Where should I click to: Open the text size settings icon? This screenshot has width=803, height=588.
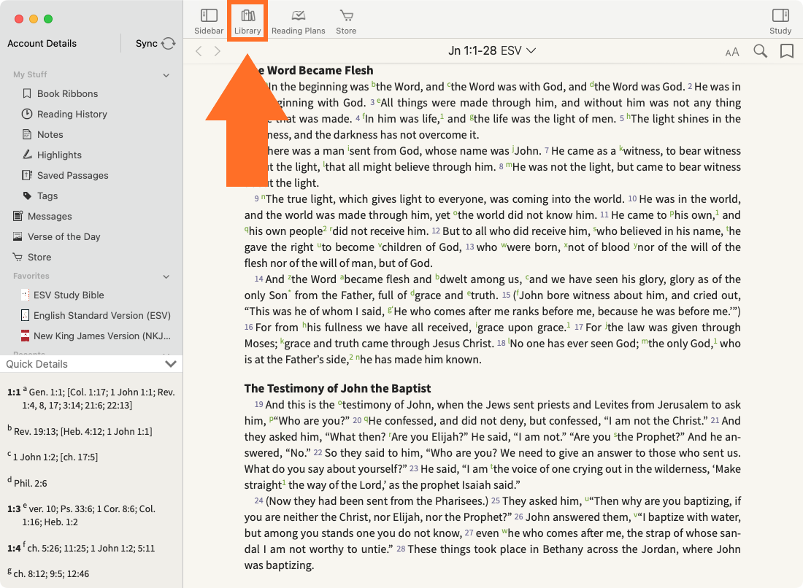tap(732, 51)
